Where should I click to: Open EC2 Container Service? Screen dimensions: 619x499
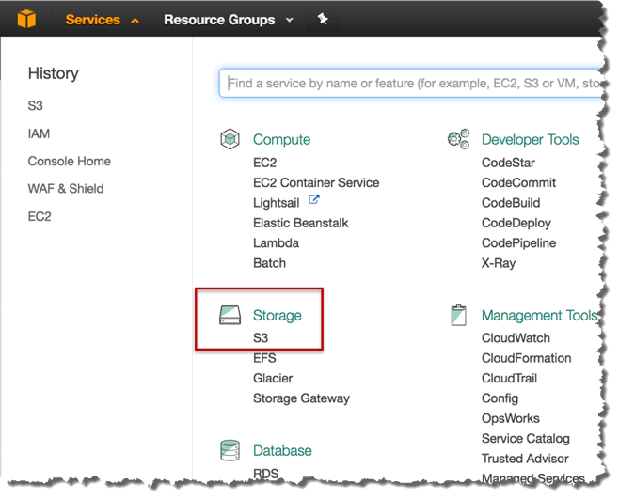(x=316, y=182)
